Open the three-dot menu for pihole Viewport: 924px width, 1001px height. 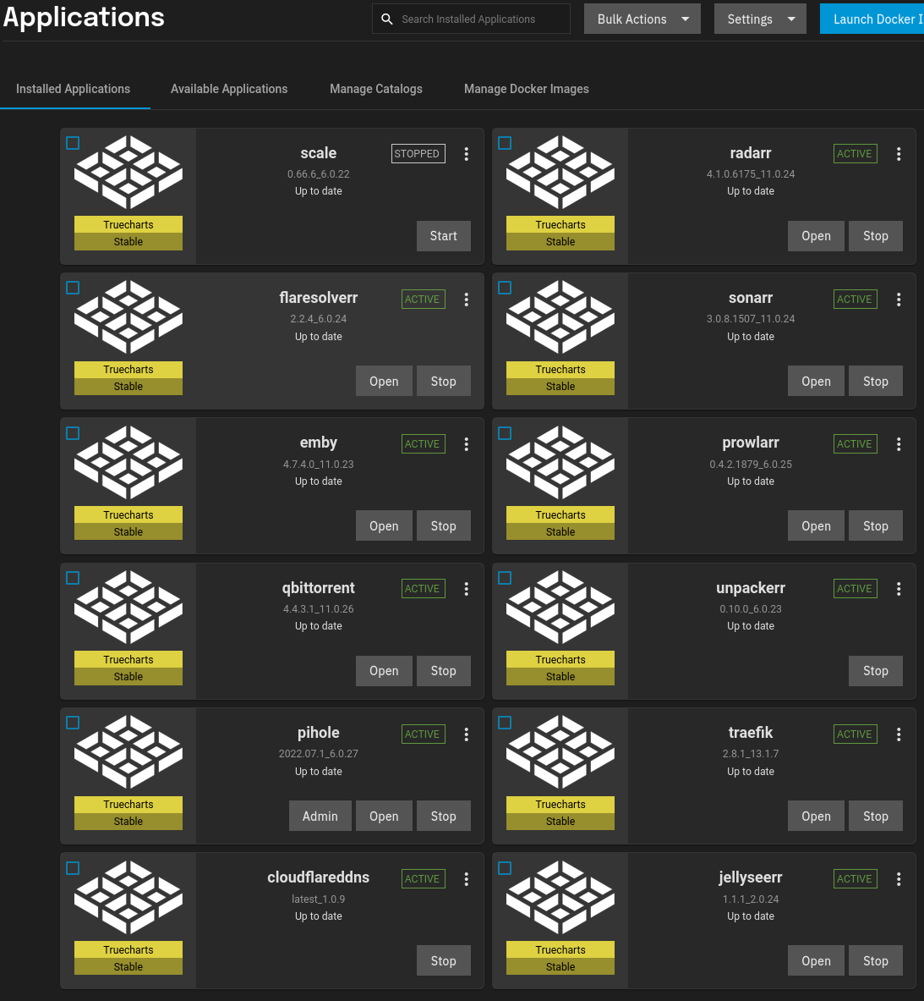466,734
